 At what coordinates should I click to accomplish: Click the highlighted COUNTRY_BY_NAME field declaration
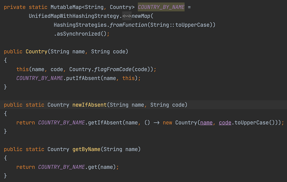click(x=161, y=7)
